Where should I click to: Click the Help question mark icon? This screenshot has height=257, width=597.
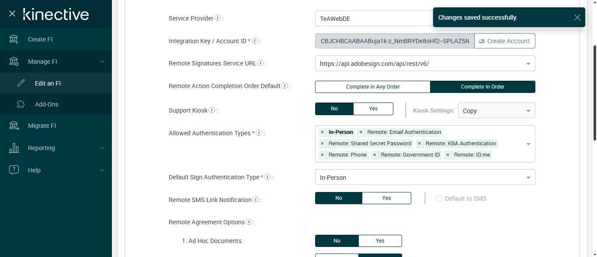coord(14,170)
